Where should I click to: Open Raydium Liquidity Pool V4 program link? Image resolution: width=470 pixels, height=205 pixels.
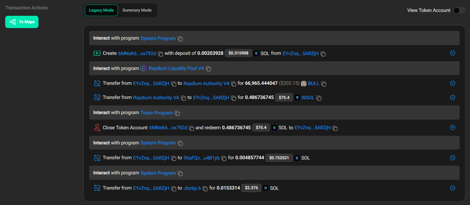click(x=176, y=68)
